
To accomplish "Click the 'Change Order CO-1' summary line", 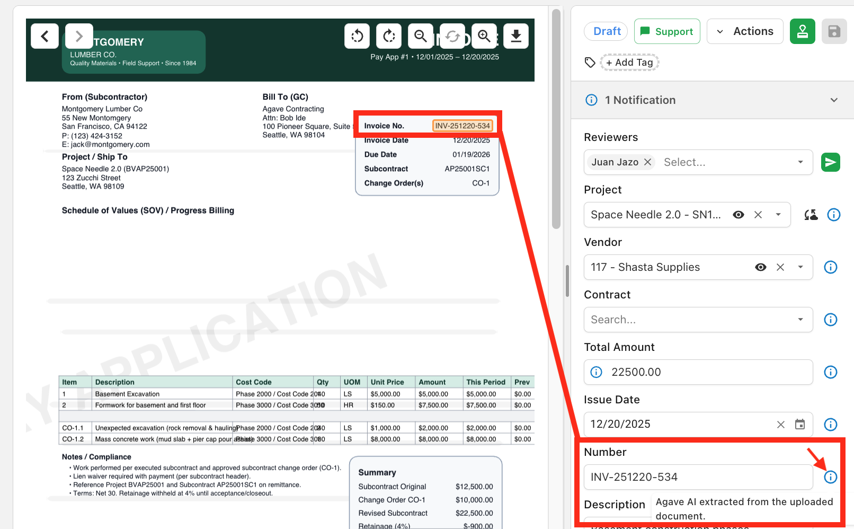I will [x=425, y=500].
